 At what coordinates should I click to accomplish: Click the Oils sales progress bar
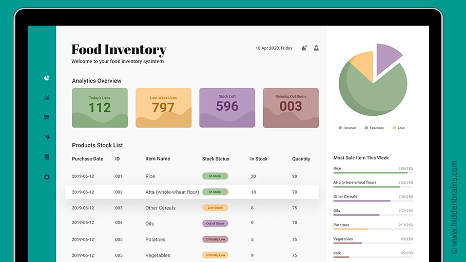tap(373, 215)
